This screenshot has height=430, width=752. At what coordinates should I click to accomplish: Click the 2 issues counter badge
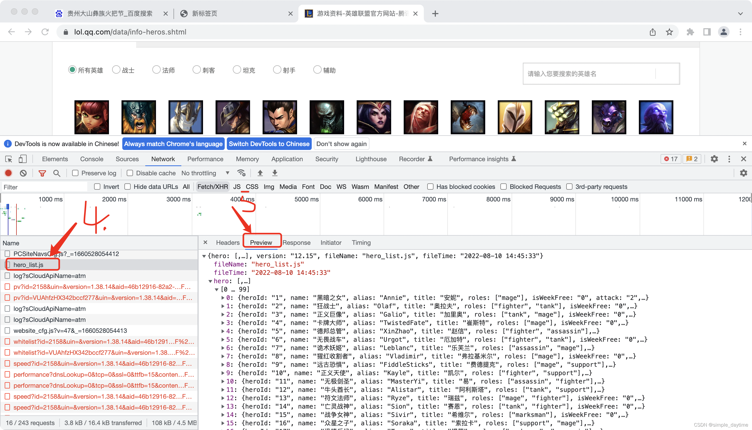tap(692, 159)
